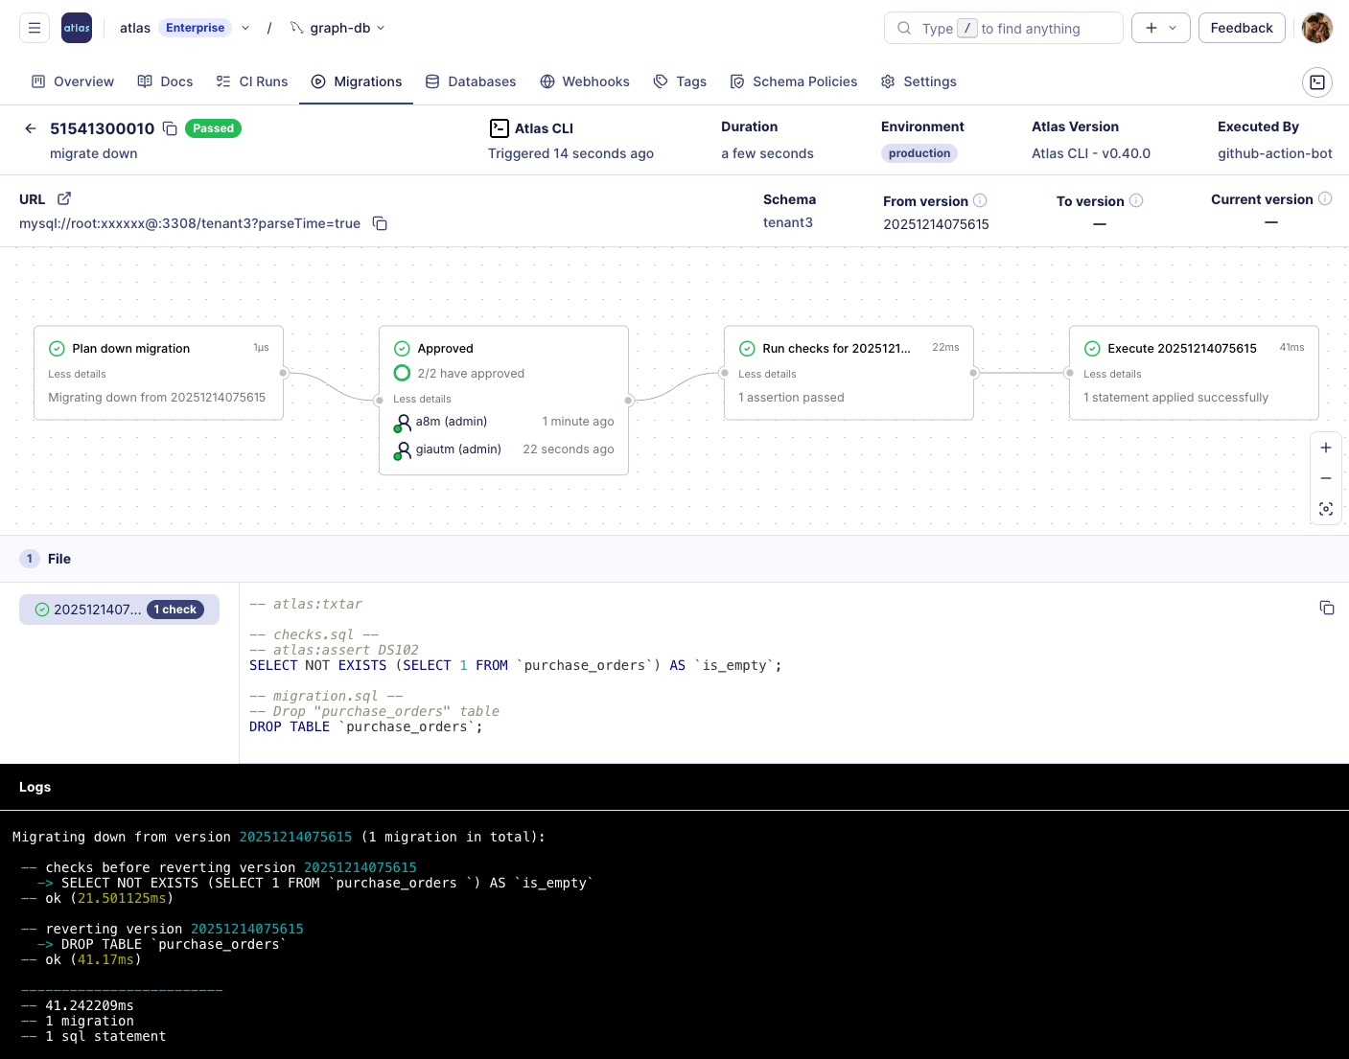This screenshot has width=1349, height=1059.
Task: Click the back arrow beside run ID
Action: 31,128
